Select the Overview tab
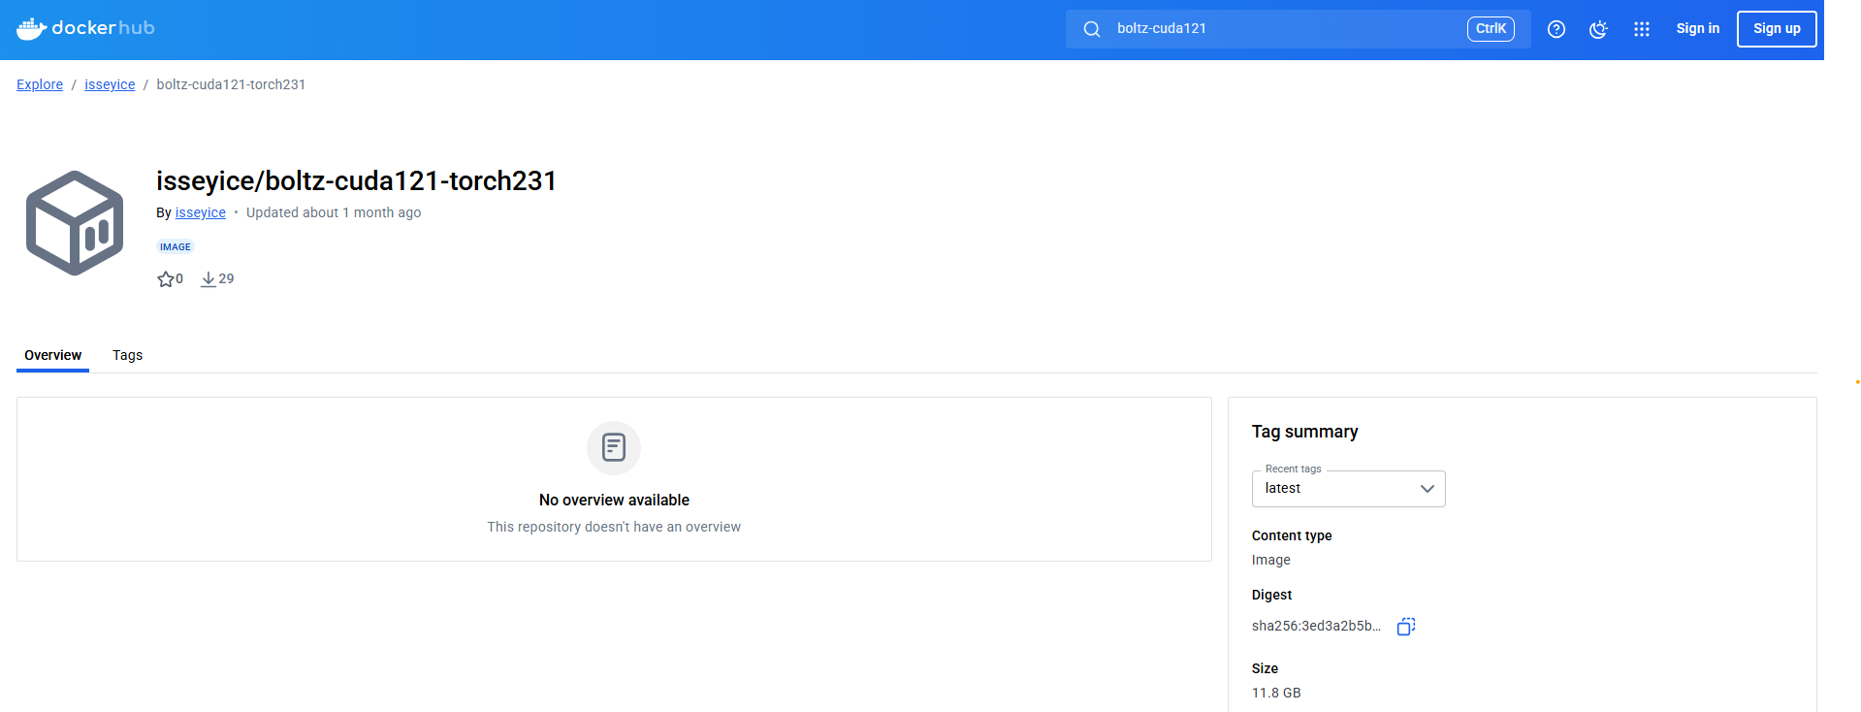Image resolution: width=1861 pixels, height=712 pixels. click(53, 355)
